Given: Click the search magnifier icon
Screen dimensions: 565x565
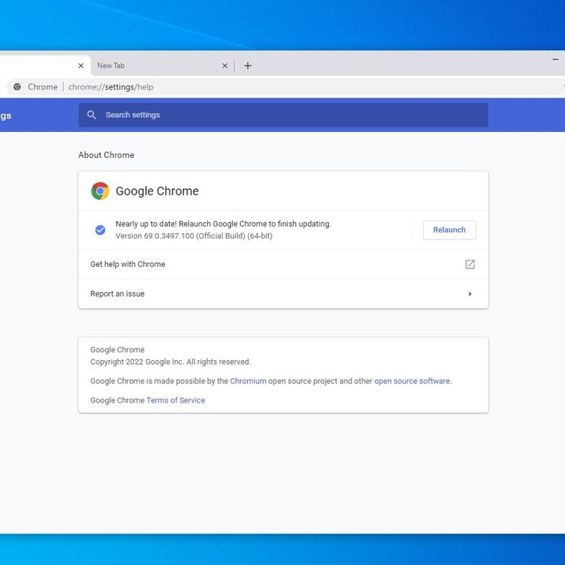Looking at the screenshot, I should [92, 115].
